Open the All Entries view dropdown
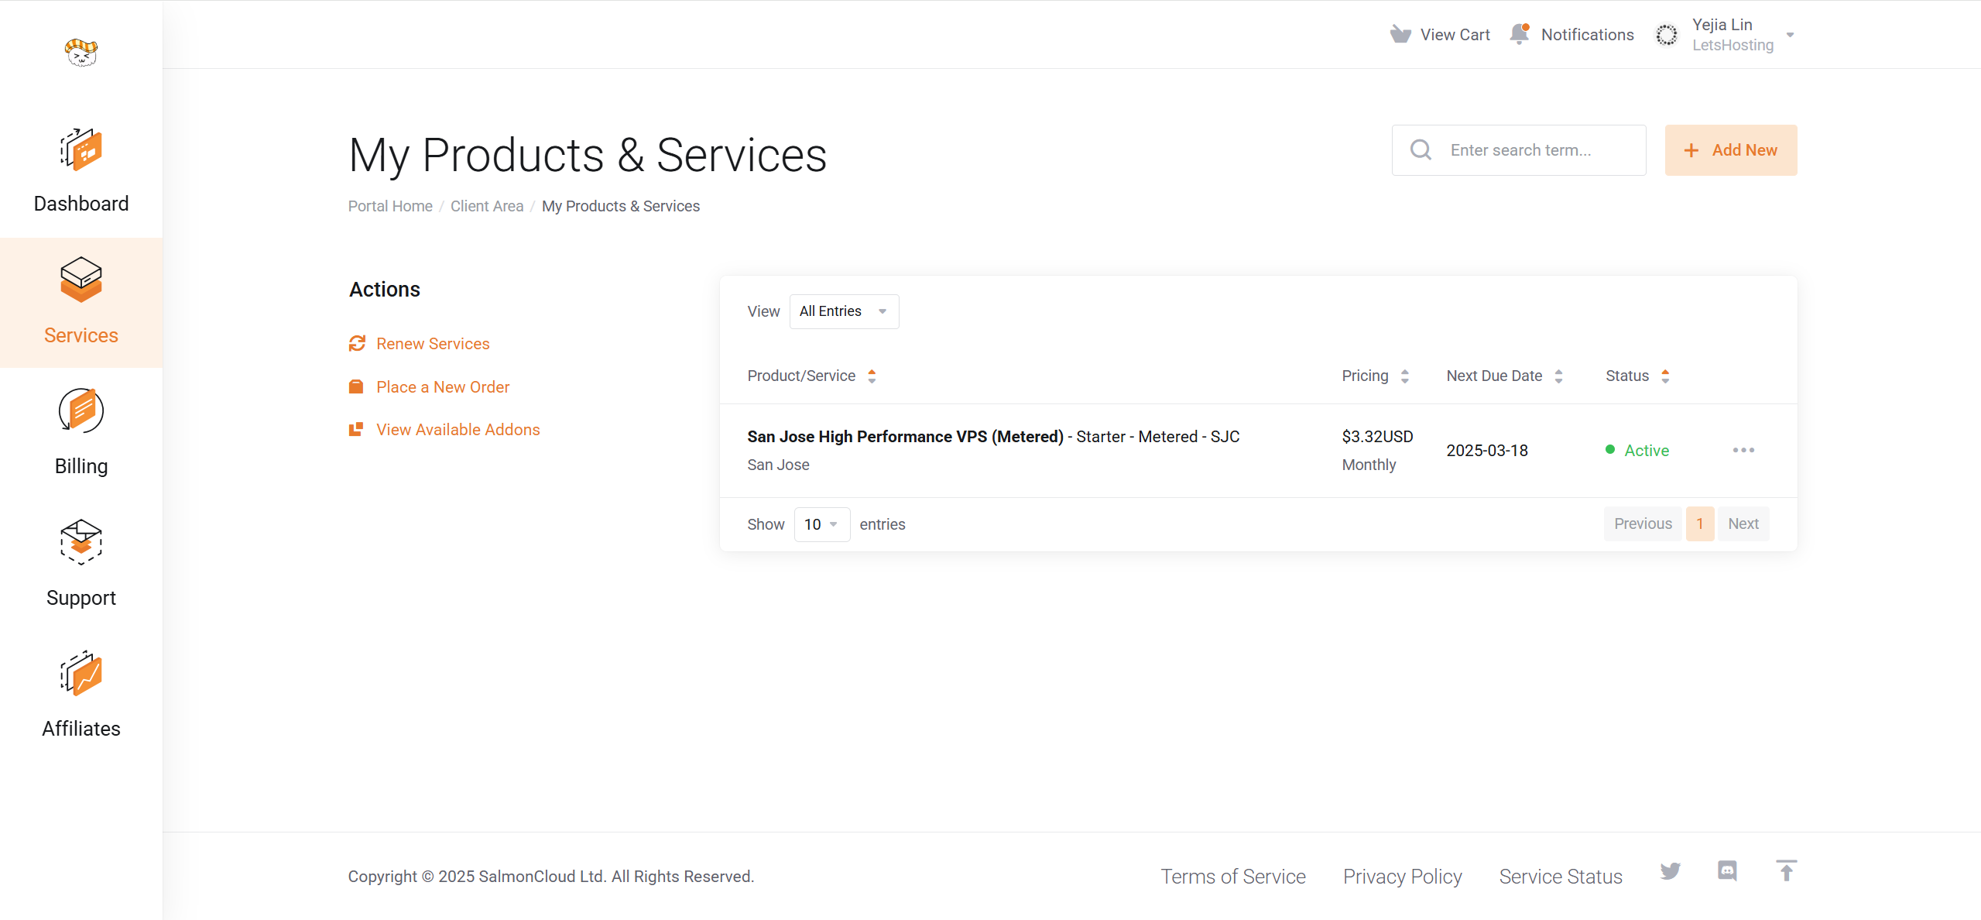Screen dimensions: 1981x920 844,311
